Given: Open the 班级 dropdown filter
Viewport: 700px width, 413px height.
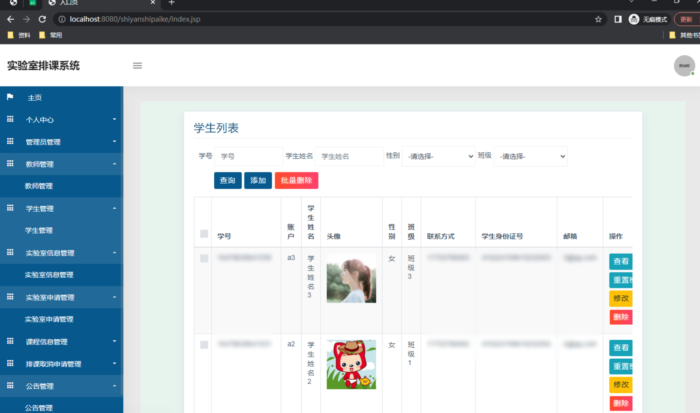Looking at the screenshot, I should pyautogui.click(x=530, y=156).
